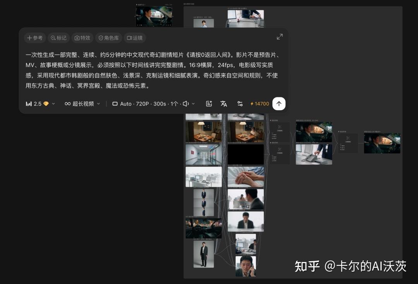Open the model version 2.5 dropdown
Screen dimensions: 418x284
[40, 104]
